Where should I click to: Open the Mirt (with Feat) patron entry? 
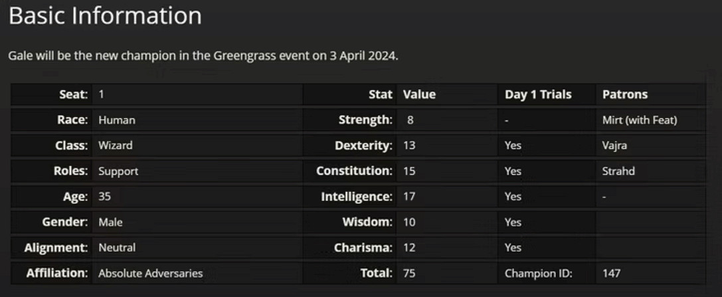(x=639, y=120)
